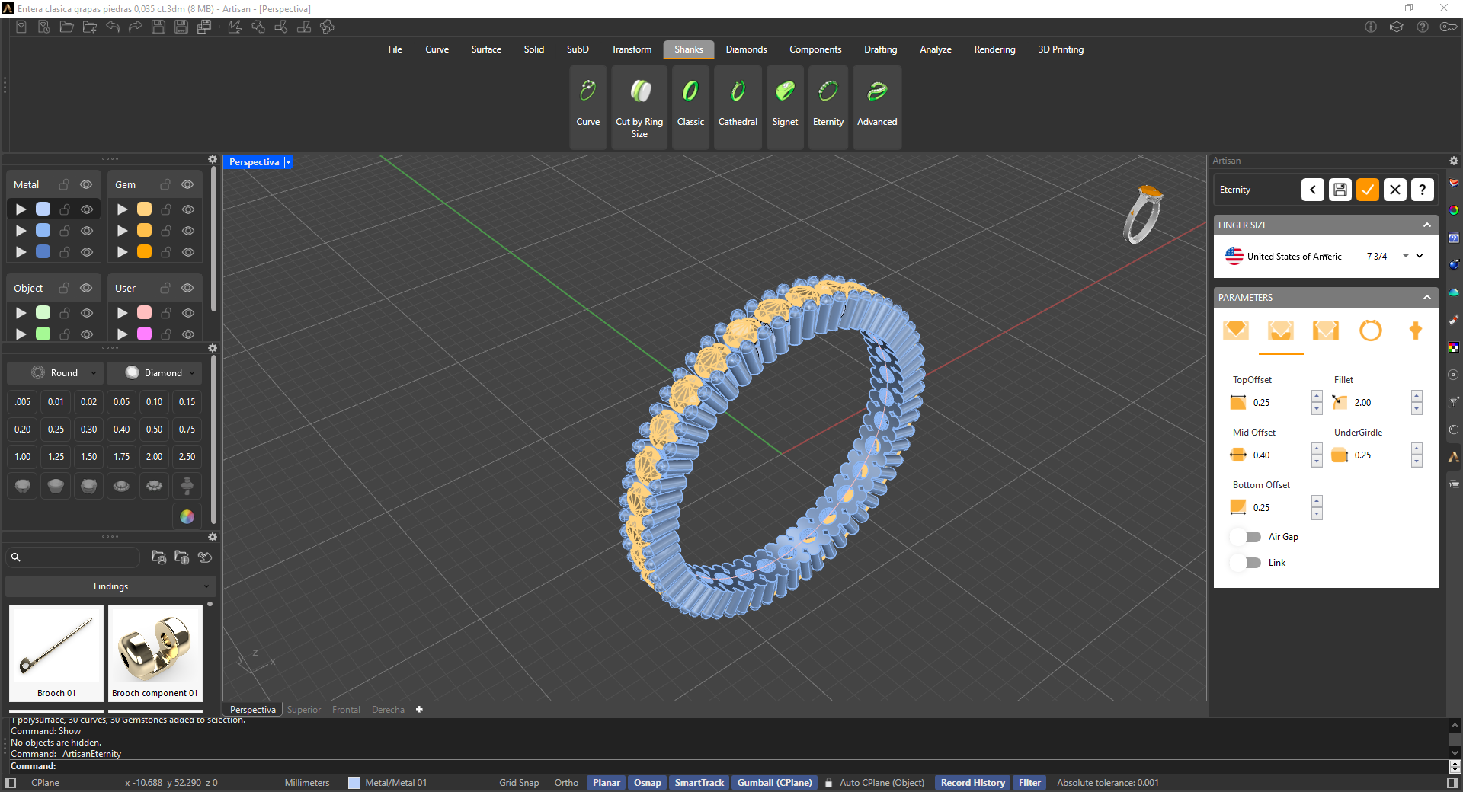The width and height of the screenshot is (1463, 792).
Task: Click the Undo icon in the top toolbar
Action: tap(113, 27)
